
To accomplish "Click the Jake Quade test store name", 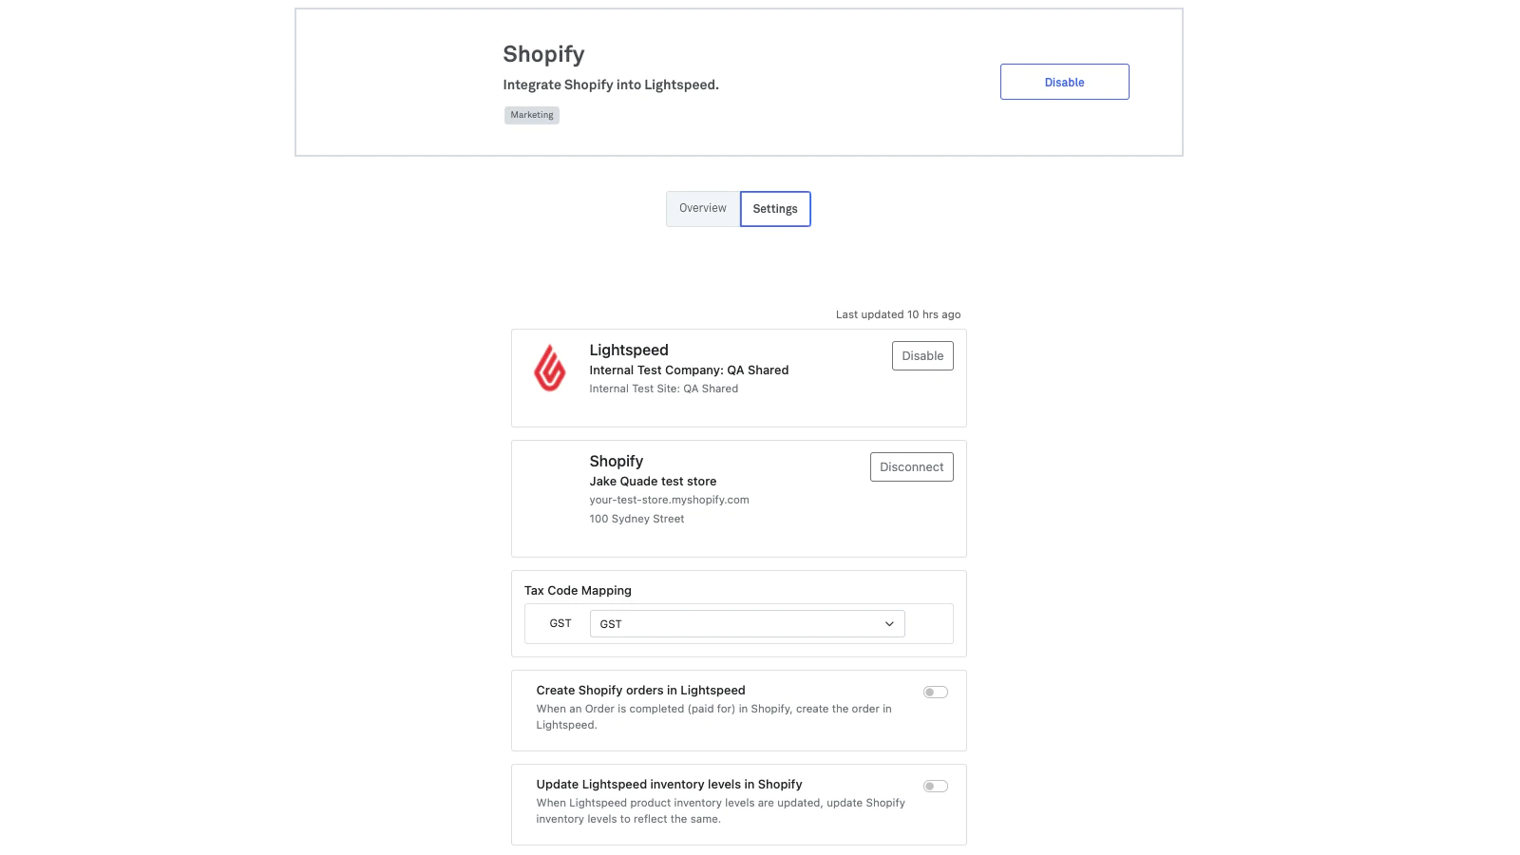I will tap(653, 482).
